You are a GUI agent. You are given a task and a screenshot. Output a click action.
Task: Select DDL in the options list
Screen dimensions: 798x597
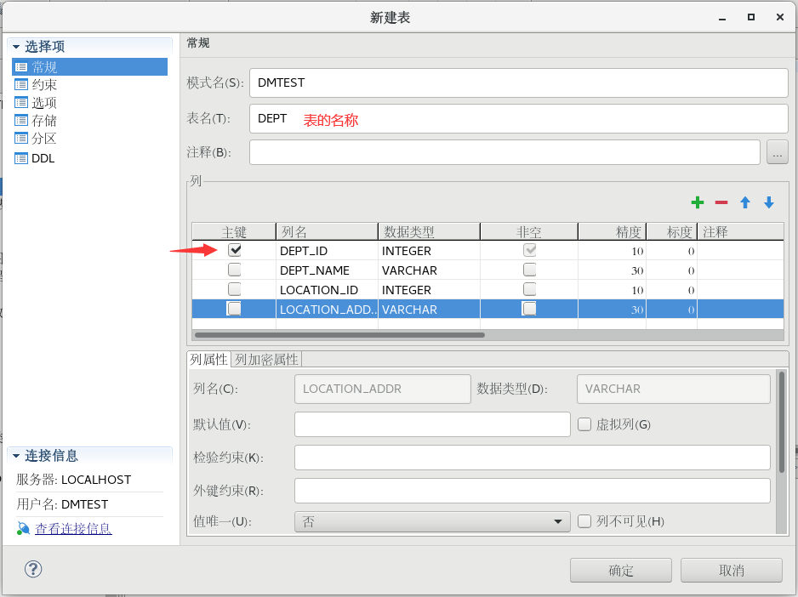(x=43, y=158)
